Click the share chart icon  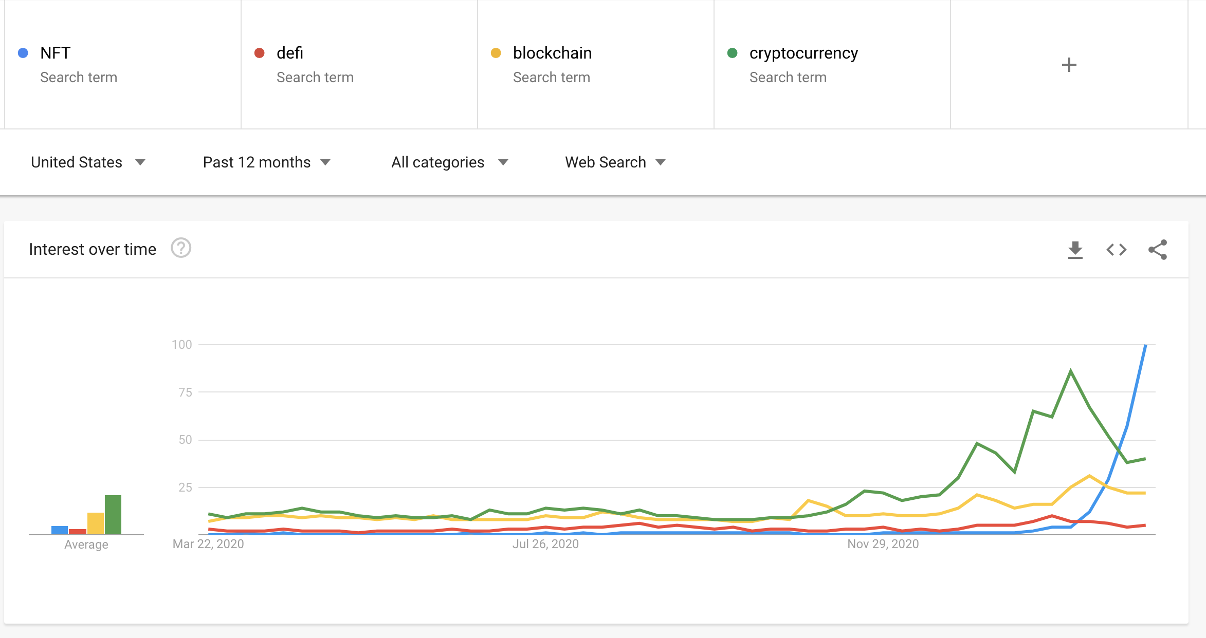(x=1158, y=250)
